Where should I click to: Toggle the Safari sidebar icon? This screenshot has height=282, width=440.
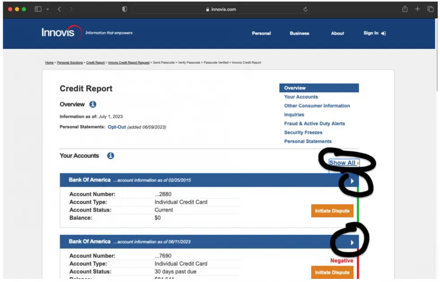click(38, 9)
